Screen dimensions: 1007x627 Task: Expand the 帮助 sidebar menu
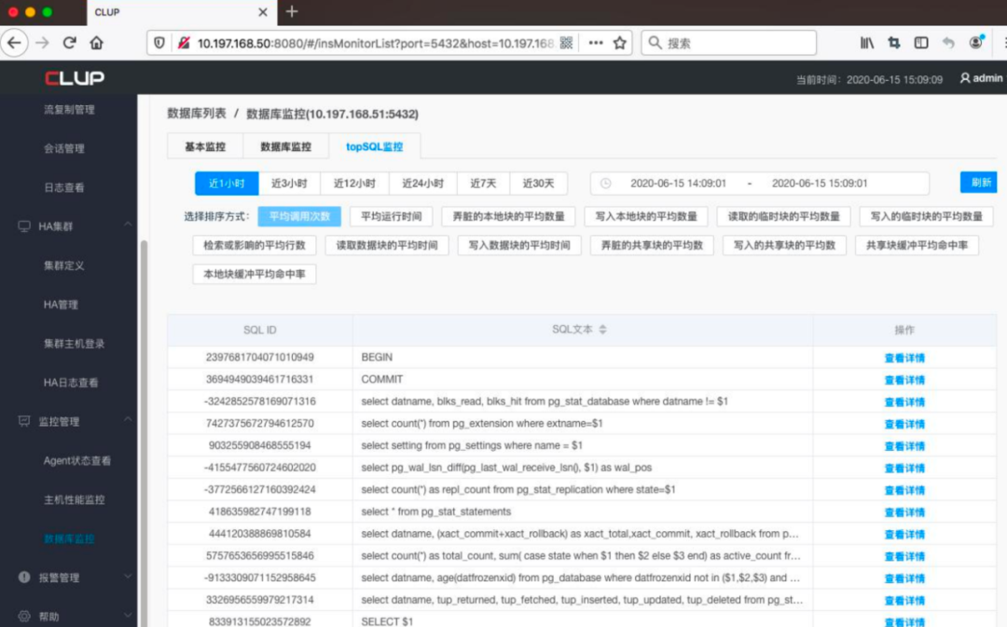click(128, 616)
